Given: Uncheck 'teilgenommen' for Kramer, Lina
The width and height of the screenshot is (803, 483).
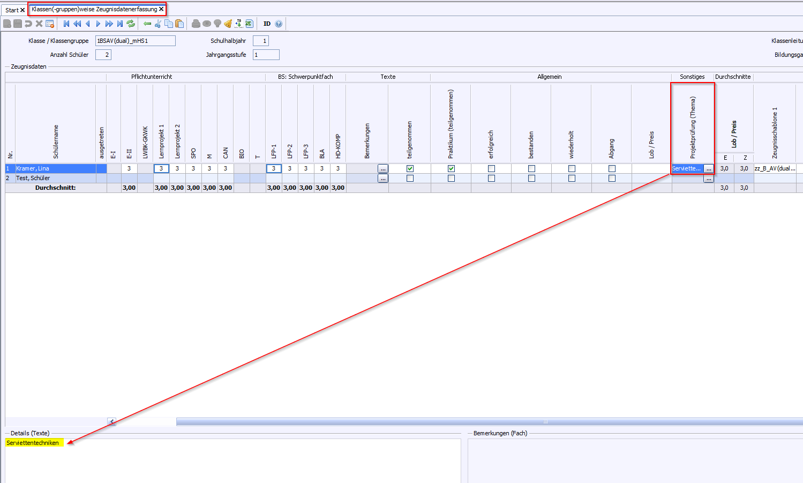Looking at the screenshot, I should coord(410,168).
